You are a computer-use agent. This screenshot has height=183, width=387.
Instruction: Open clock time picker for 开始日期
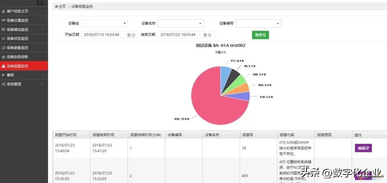coord(134,35)
